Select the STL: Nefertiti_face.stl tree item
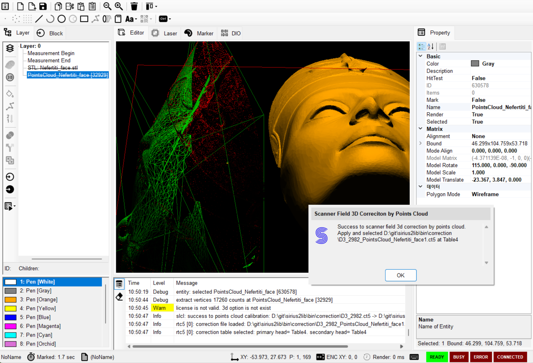533x363 pixels. point(52,68)
